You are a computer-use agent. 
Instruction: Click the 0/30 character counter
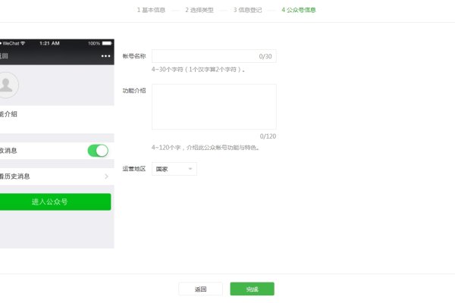click(x=265, y=57)
